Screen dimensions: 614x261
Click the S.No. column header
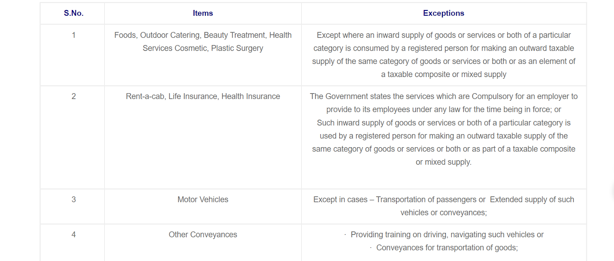pos(73,13)
